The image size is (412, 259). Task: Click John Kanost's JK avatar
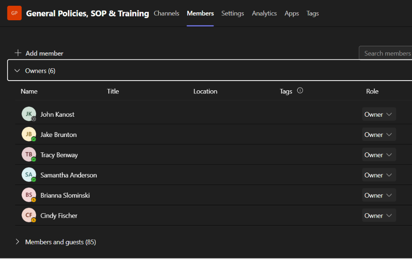click(x=29, y=114)
